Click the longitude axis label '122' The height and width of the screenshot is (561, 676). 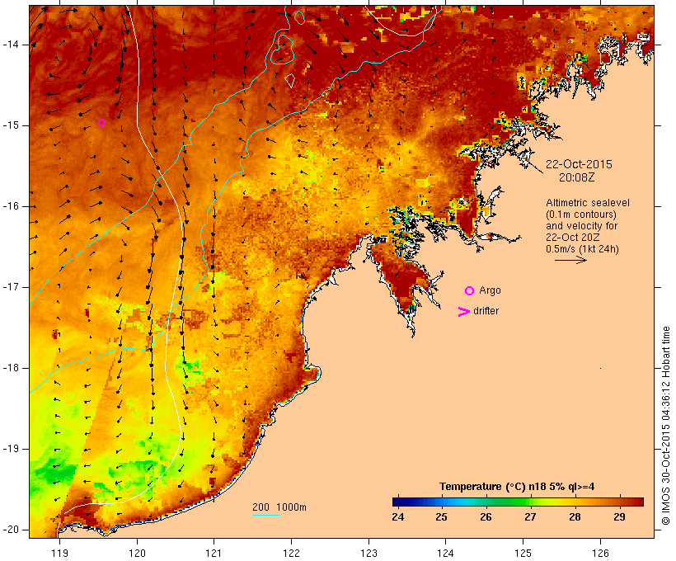(x=292, y=553)
